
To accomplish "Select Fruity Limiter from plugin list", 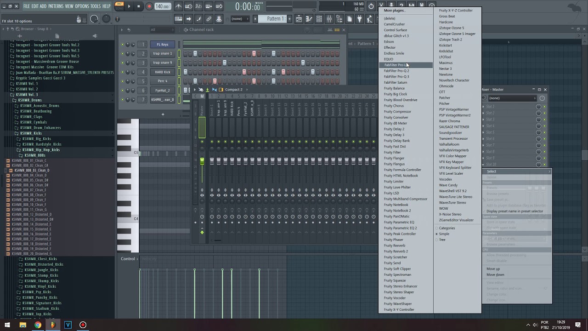I will coord(394,182).
